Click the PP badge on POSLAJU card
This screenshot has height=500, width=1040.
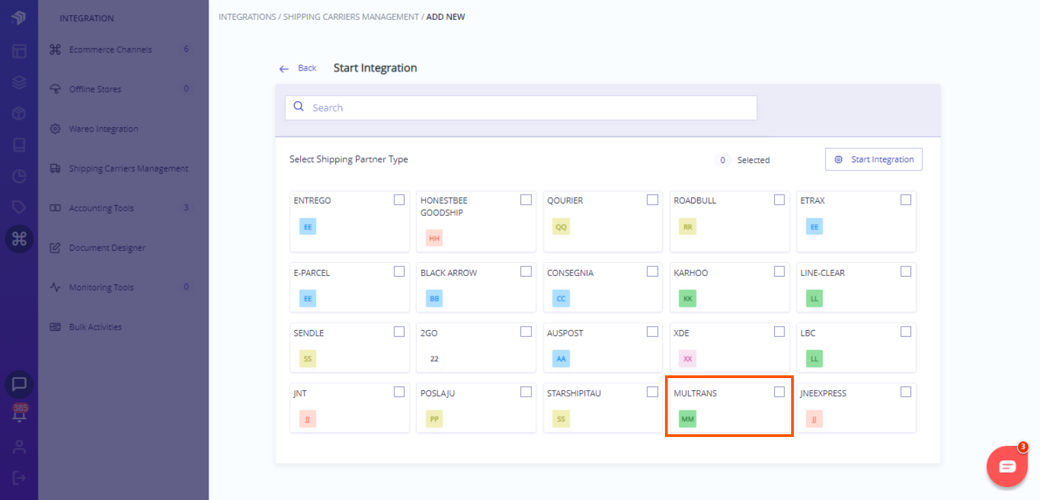pyautogui.click(x=434, y=418)
